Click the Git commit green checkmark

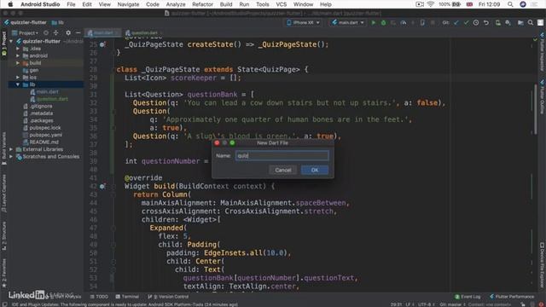click(x=466, y=23)
